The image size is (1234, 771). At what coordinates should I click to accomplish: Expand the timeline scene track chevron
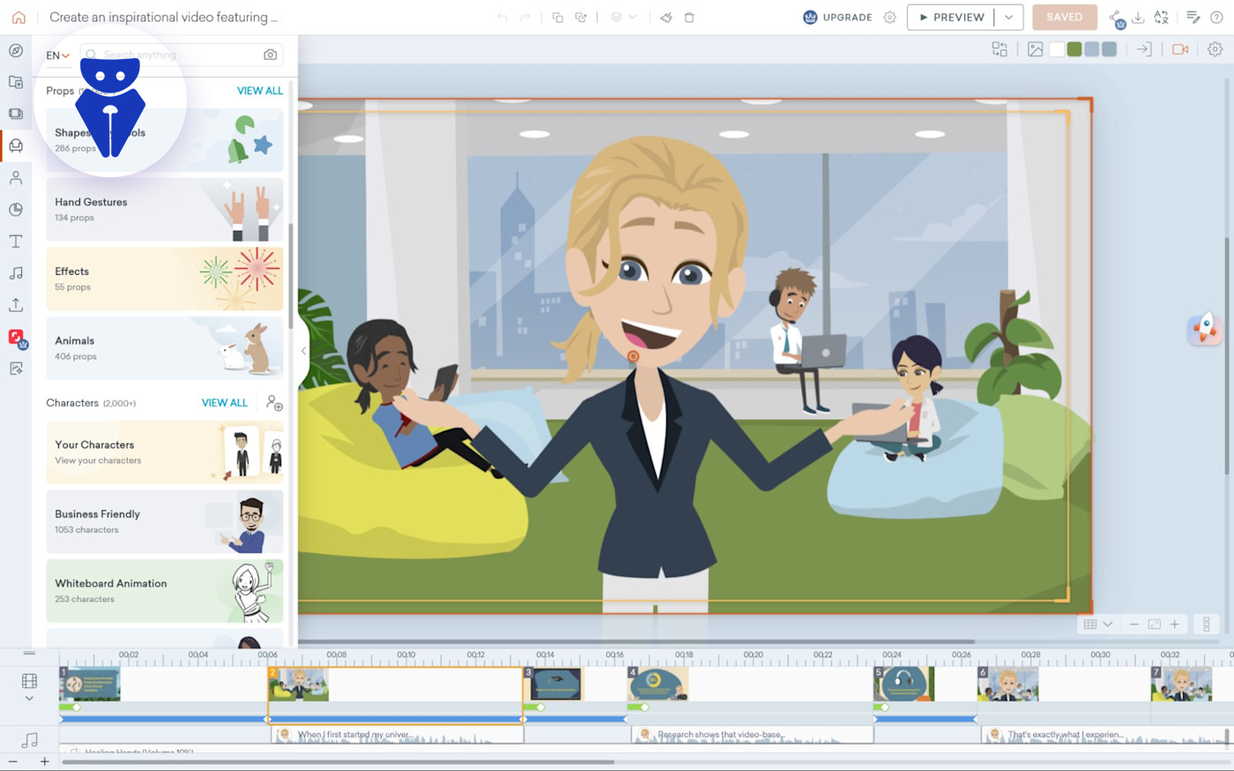pos(29,698)
